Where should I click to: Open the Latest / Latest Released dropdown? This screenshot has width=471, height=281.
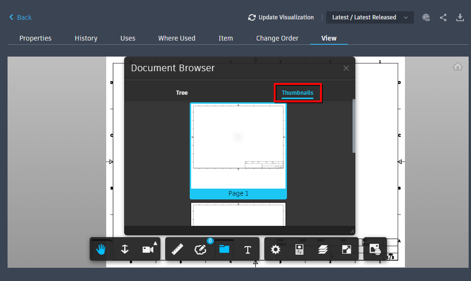point(370,17)
